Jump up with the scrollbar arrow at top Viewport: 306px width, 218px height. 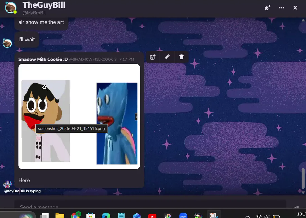tap(303, 20)
